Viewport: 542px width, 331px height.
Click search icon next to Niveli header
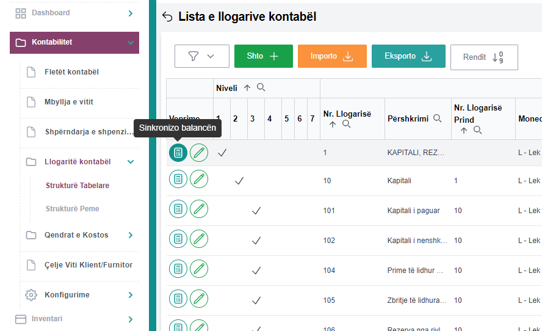261,88
